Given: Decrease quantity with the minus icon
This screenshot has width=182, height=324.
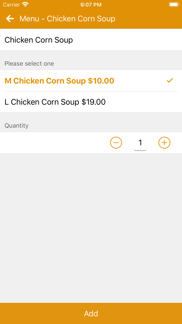Looking at the screenshot, I should tap(116, 143).
